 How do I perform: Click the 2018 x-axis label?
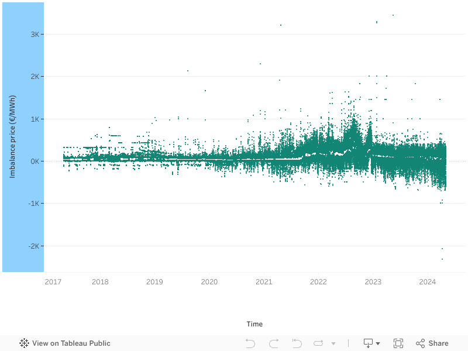click(x=100, y=282)
